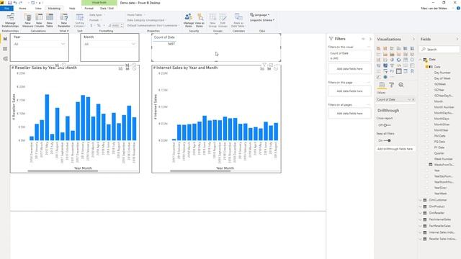Expand the FactInternetSales table
Image resolution: width=461 pixels, height=259 pixels.
pos(421,219)
